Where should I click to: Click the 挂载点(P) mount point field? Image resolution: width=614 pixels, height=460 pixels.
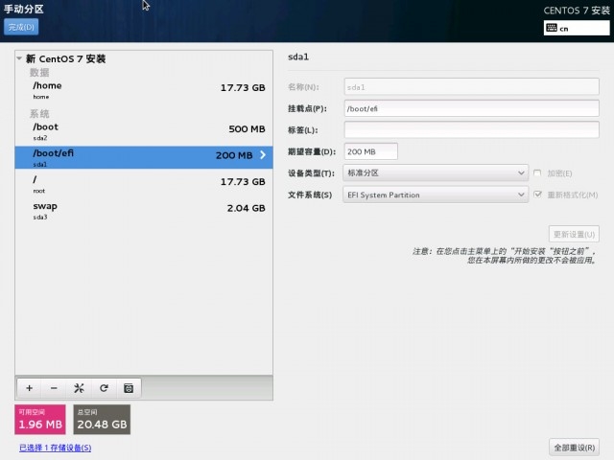(471, 108)
